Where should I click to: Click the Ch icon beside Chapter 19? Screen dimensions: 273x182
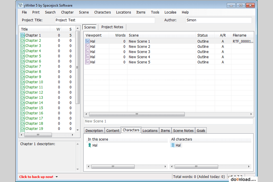point(22,129)
